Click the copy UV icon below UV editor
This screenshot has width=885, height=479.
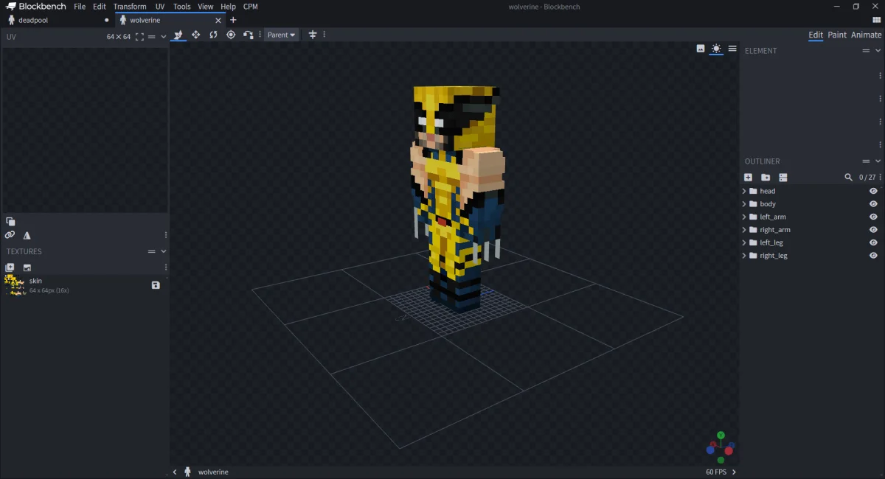tap(10, 221)
